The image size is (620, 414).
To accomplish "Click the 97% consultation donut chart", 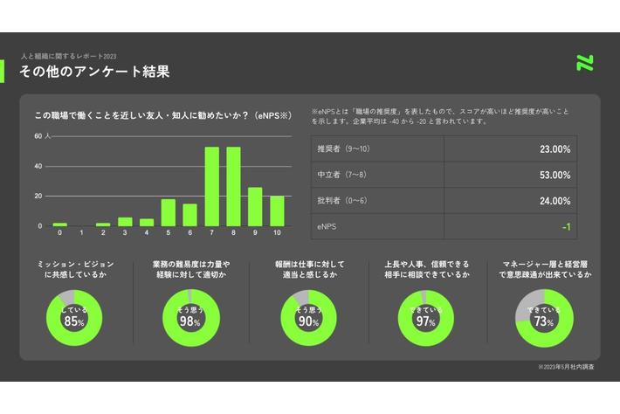I will click(425, 315).
